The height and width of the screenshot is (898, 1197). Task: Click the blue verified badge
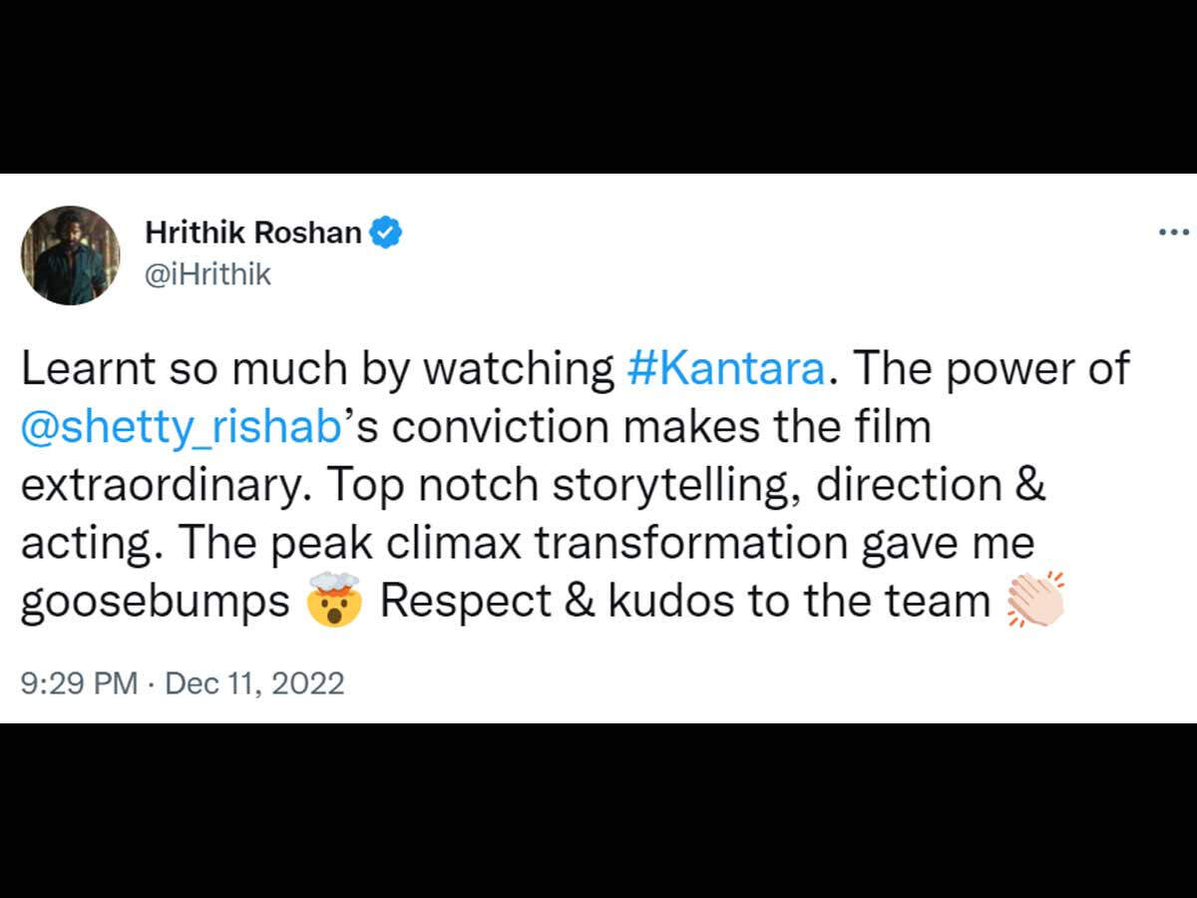[385, 233]
